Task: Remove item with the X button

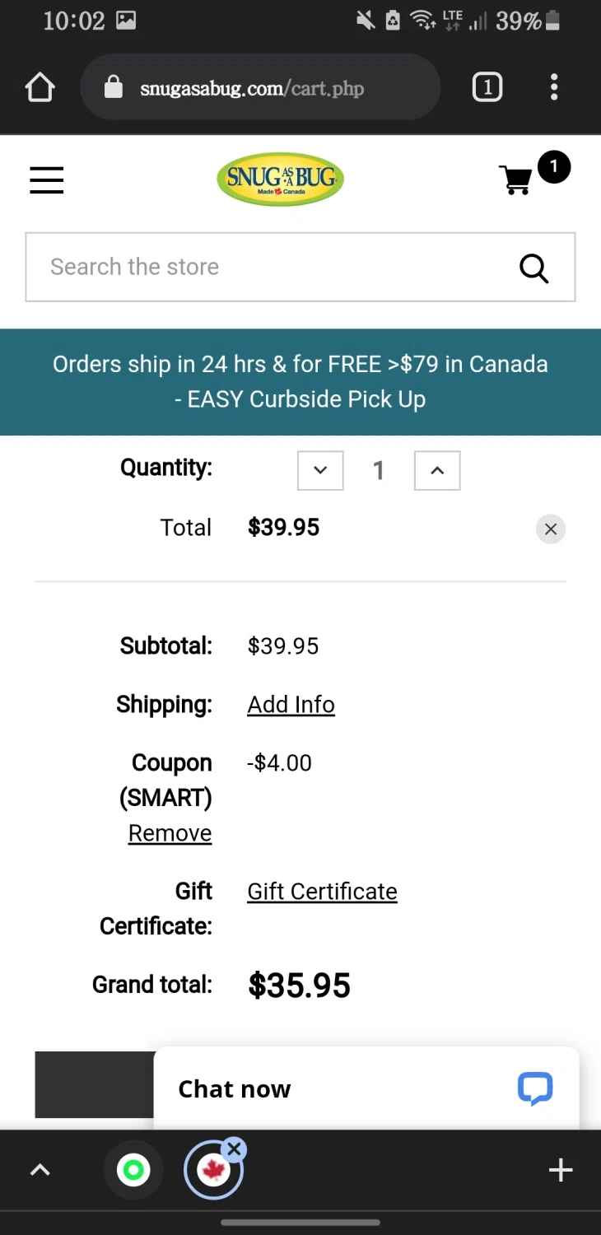Action: click(551, 529)
